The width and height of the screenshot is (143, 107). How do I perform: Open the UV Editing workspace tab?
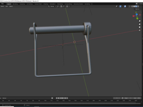(x=29, y=4)
